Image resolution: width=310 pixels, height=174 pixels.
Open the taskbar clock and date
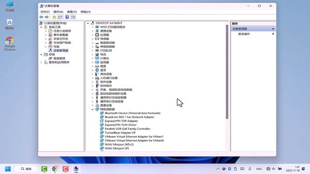(293, 169)
